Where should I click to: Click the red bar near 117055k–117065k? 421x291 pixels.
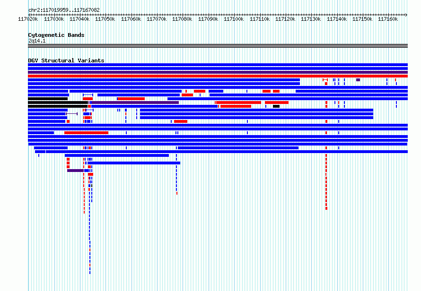tap(132, 99)
